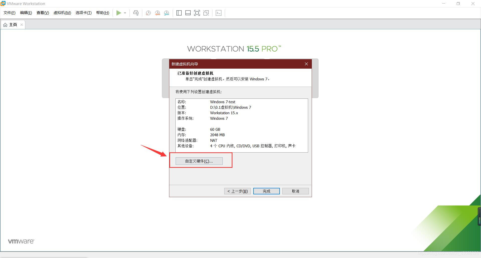Minimize the VMware Workstation window
The image size is (481, 258).
444,4
